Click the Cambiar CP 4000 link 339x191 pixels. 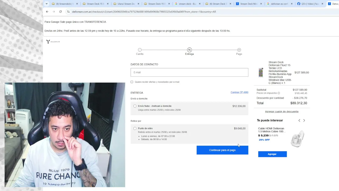point(239,92)
